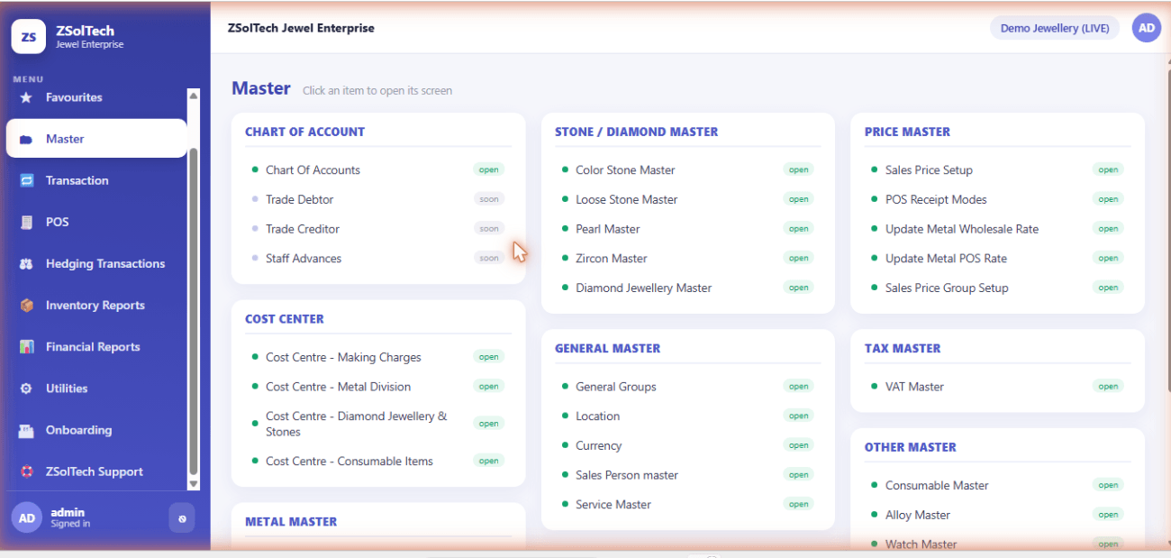Click the admin AD avatar in sidebar

tap(26, 517)
